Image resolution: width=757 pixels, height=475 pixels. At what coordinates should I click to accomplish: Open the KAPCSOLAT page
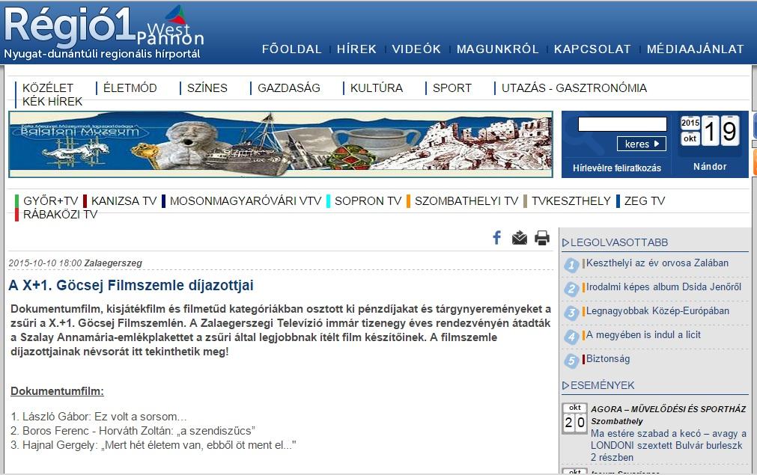(x=592, y=49)
